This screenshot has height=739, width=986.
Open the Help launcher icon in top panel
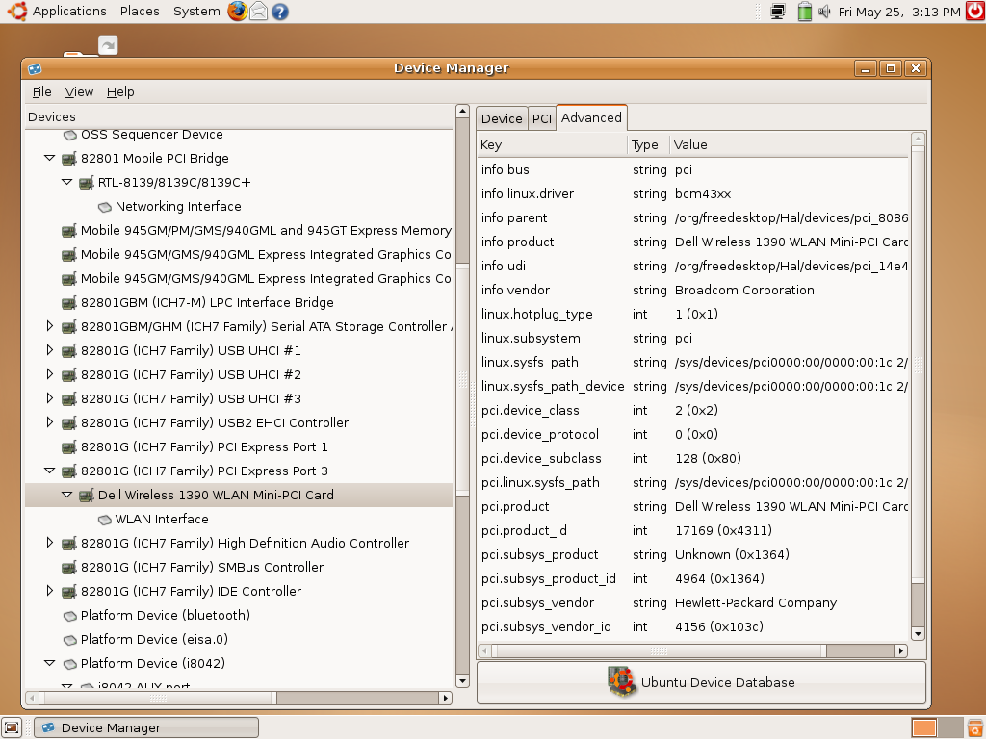pos(280,12)
